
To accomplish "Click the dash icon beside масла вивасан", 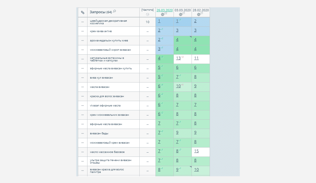I will [83, 87].
